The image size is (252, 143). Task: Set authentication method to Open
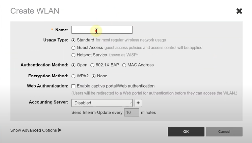click(73, 65)
